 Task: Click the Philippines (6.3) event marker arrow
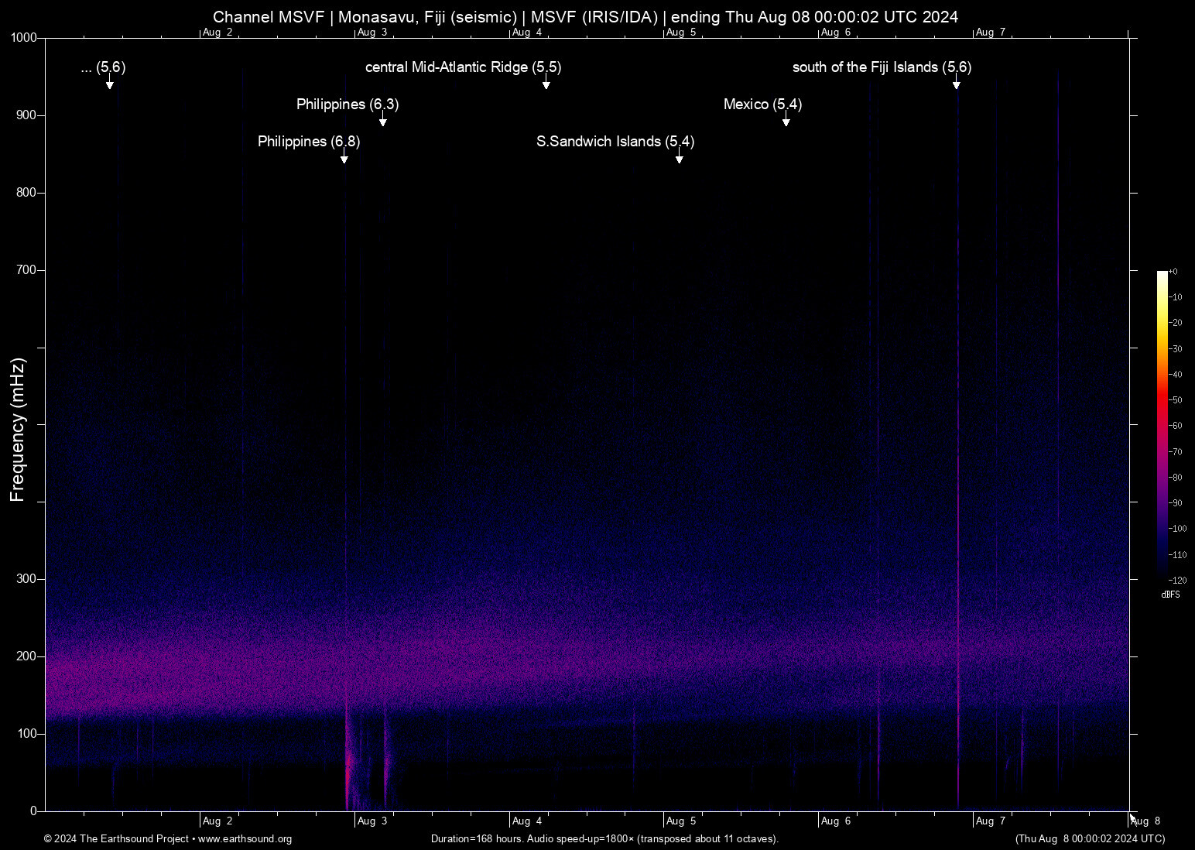click(x=382, y=120)
